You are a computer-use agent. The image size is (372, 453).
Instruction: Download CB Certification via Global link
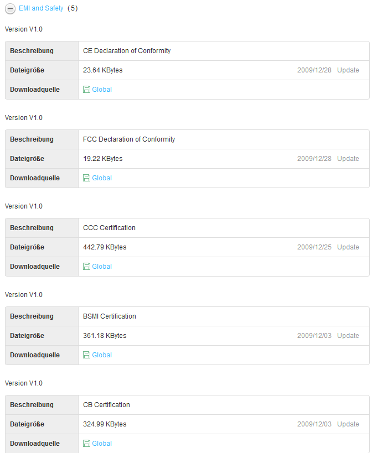(x=102, y=444)
